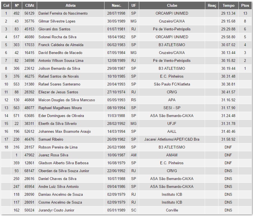Click Giovani dos Santos name cell
This screenshot has height=216, width=253.
click(54, 29)
